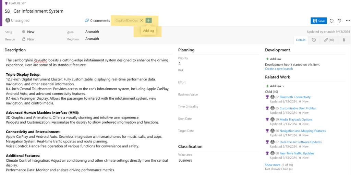Click the revert changes undo icon
This screenshot has height=175, width=351.
340,21
